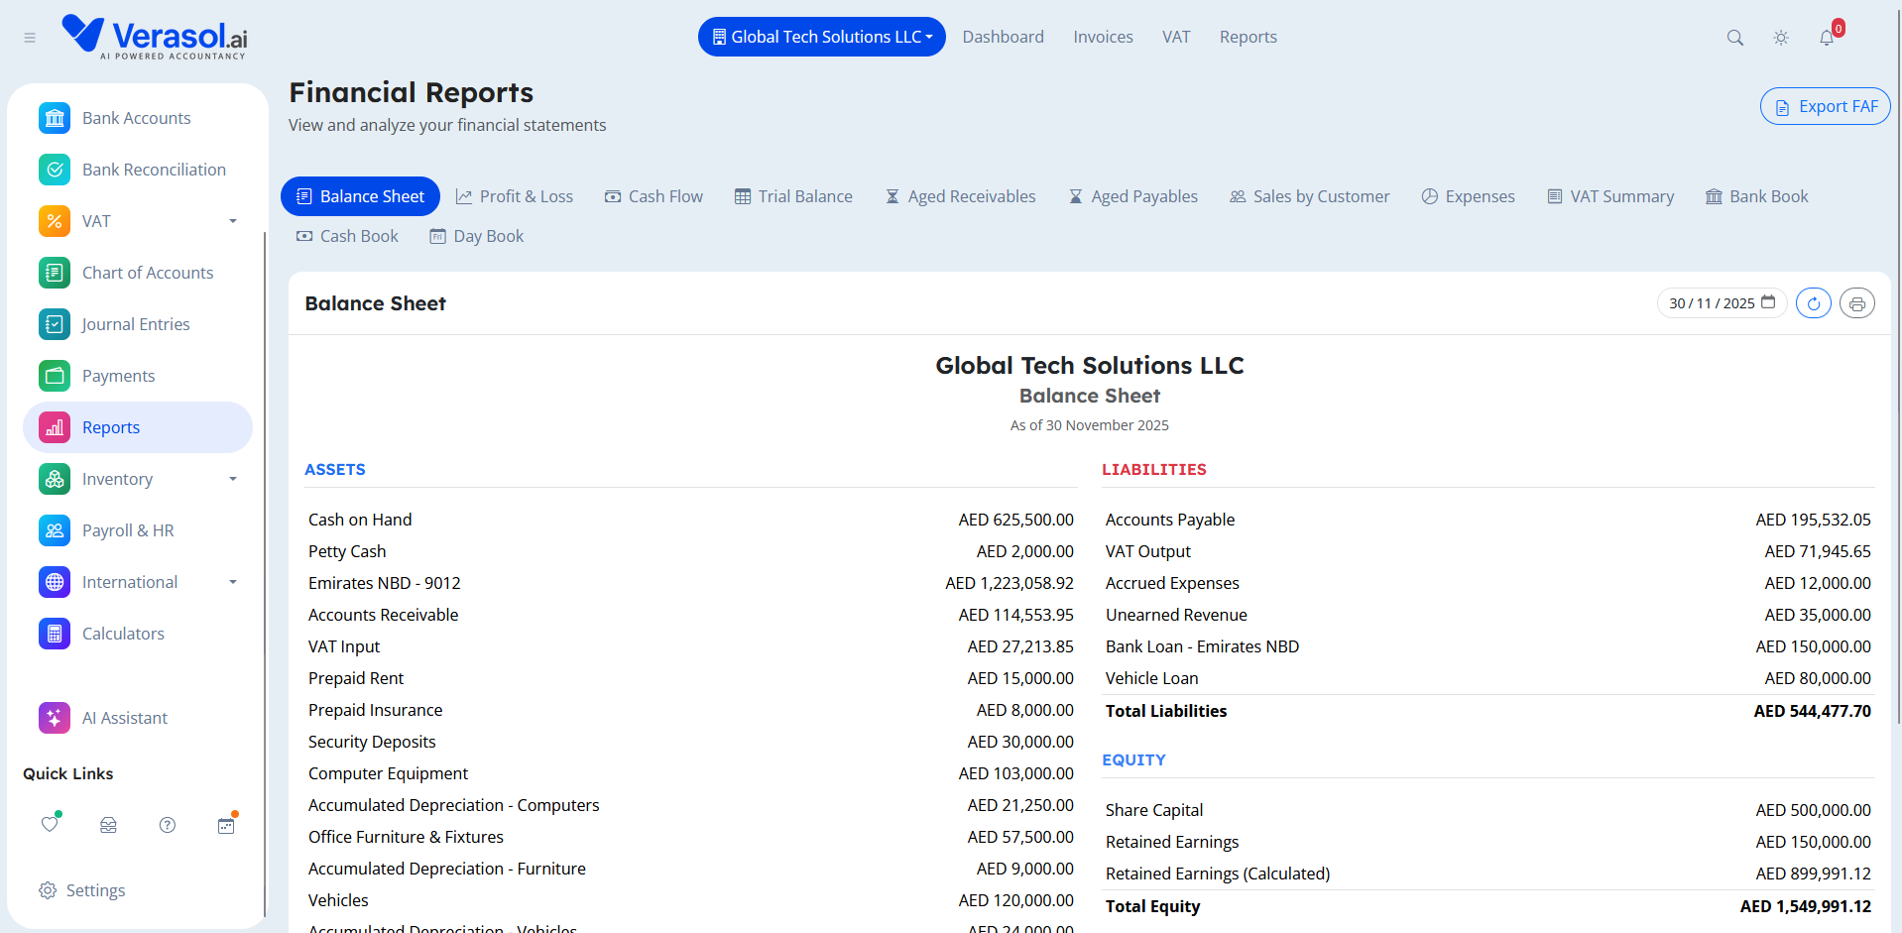Click the Payroll & HR icon
Image resolution: width=1902 pixels, height=933 pixels.
(55, 530)
